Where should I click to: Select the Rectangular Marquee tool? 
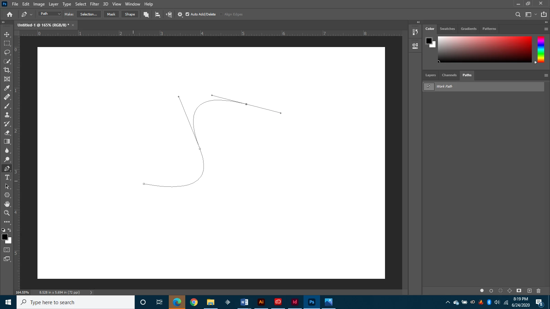[7, 43]
